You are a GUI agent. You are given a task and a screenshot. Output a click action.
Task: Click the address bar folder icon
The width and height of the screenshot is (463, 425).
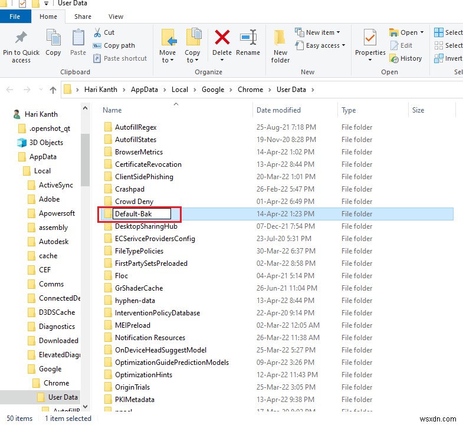pyautogui.click(x=68, y=89)
